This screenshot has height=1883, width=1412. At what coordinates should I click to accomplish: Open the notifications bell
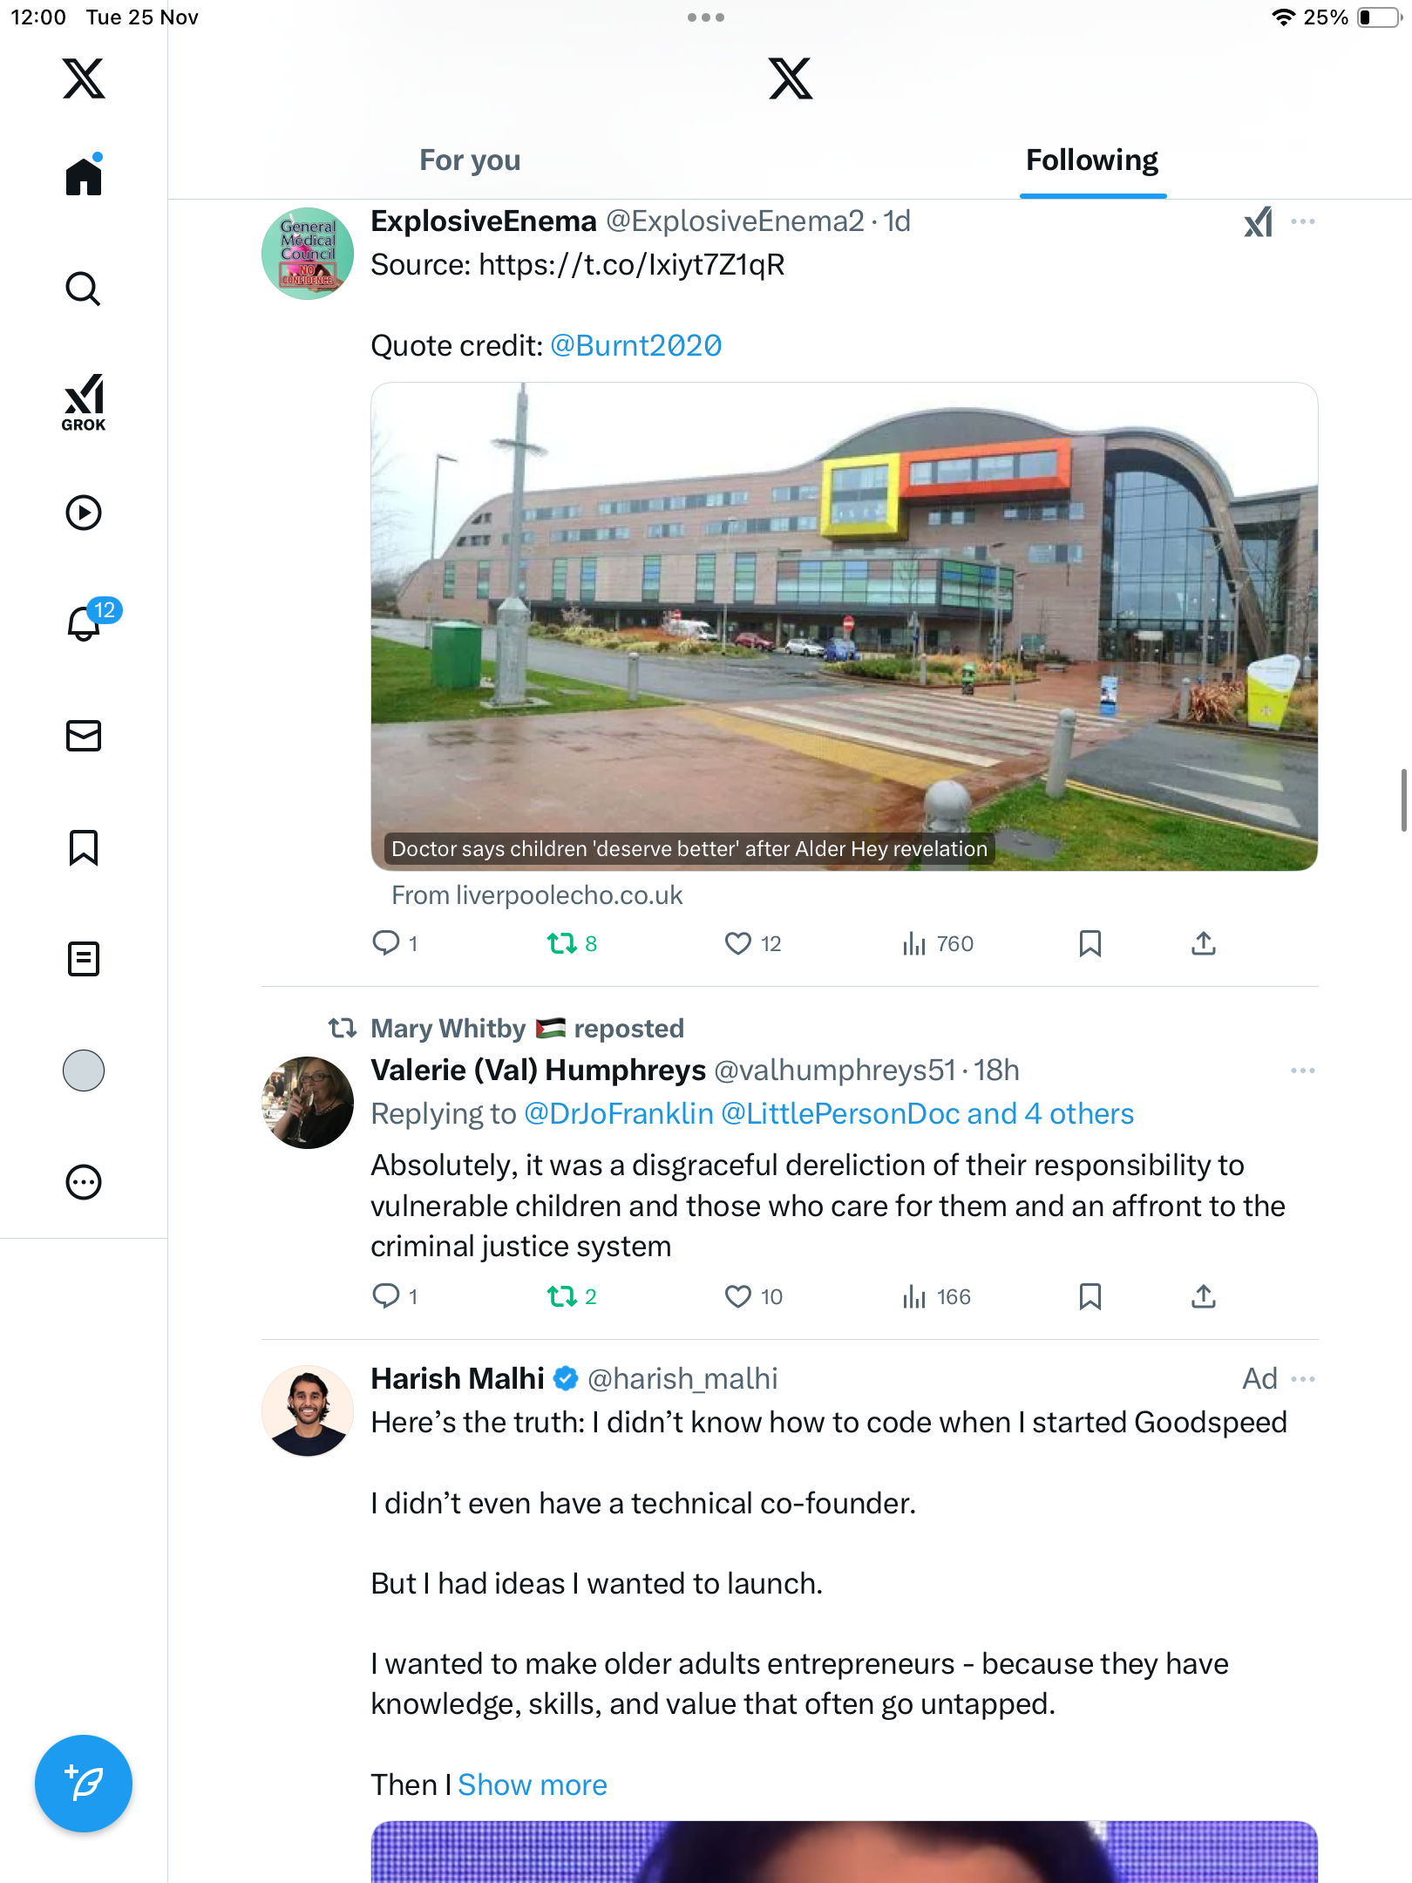coord(84,623)
